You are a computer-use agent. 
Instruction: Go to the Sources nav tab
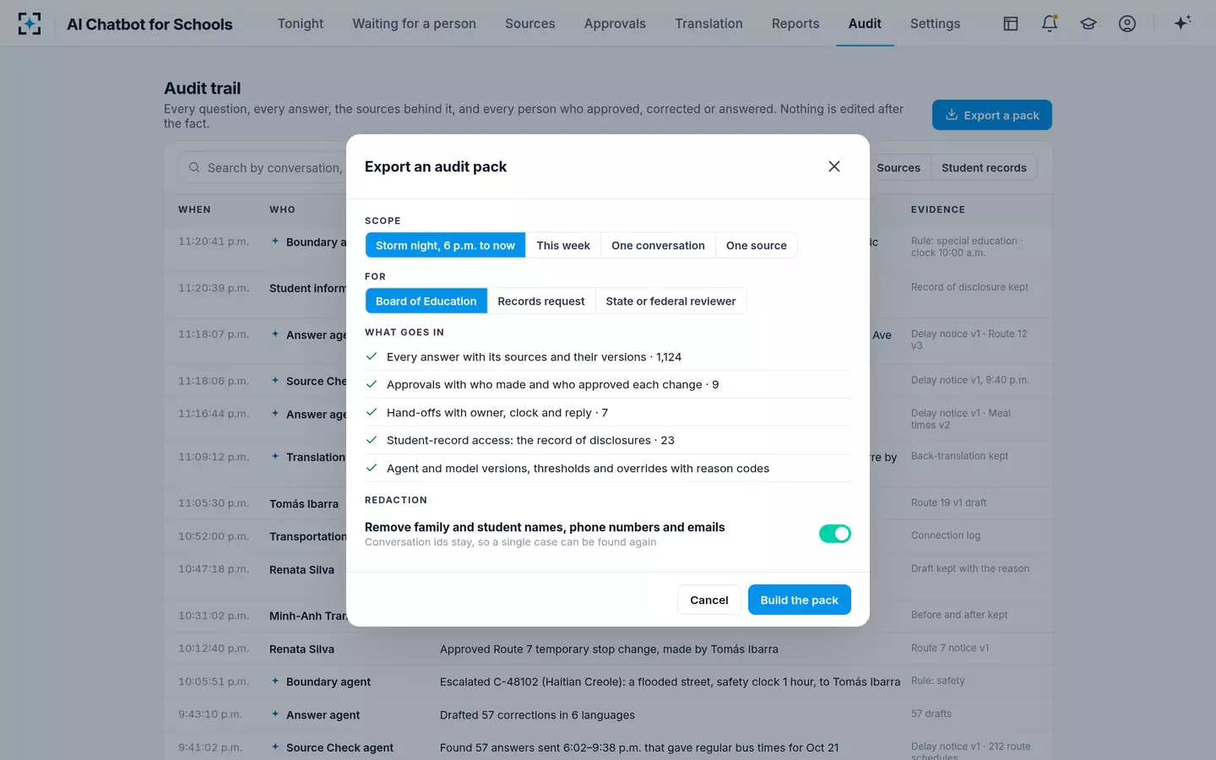(x=530, y=24)
